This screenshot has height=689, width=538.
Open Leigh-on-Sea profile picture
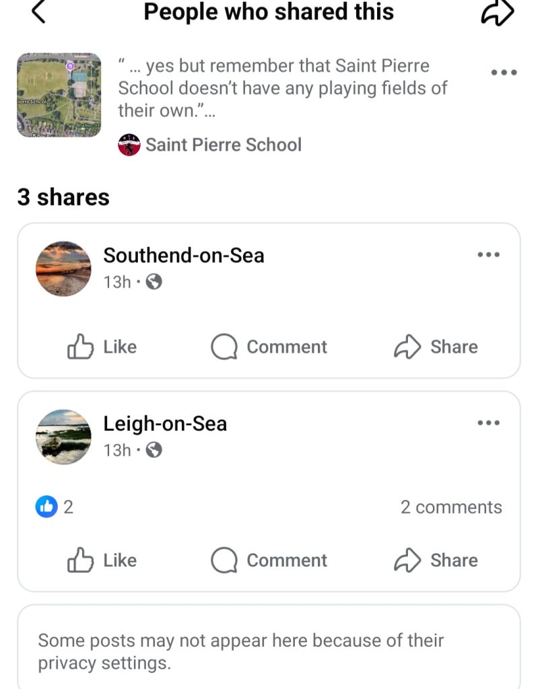pyautogui.click(x=63, y=437)
